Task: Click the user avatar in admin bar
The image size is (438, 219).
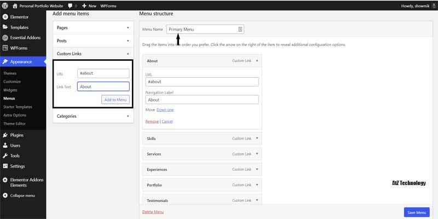Action: point(434,6)
